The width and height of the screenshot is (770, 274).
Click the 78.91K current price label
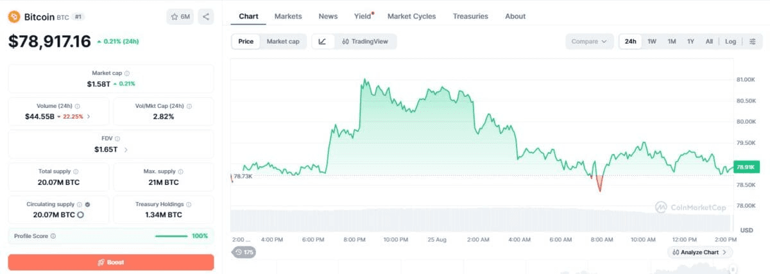(x=746, y=167)
